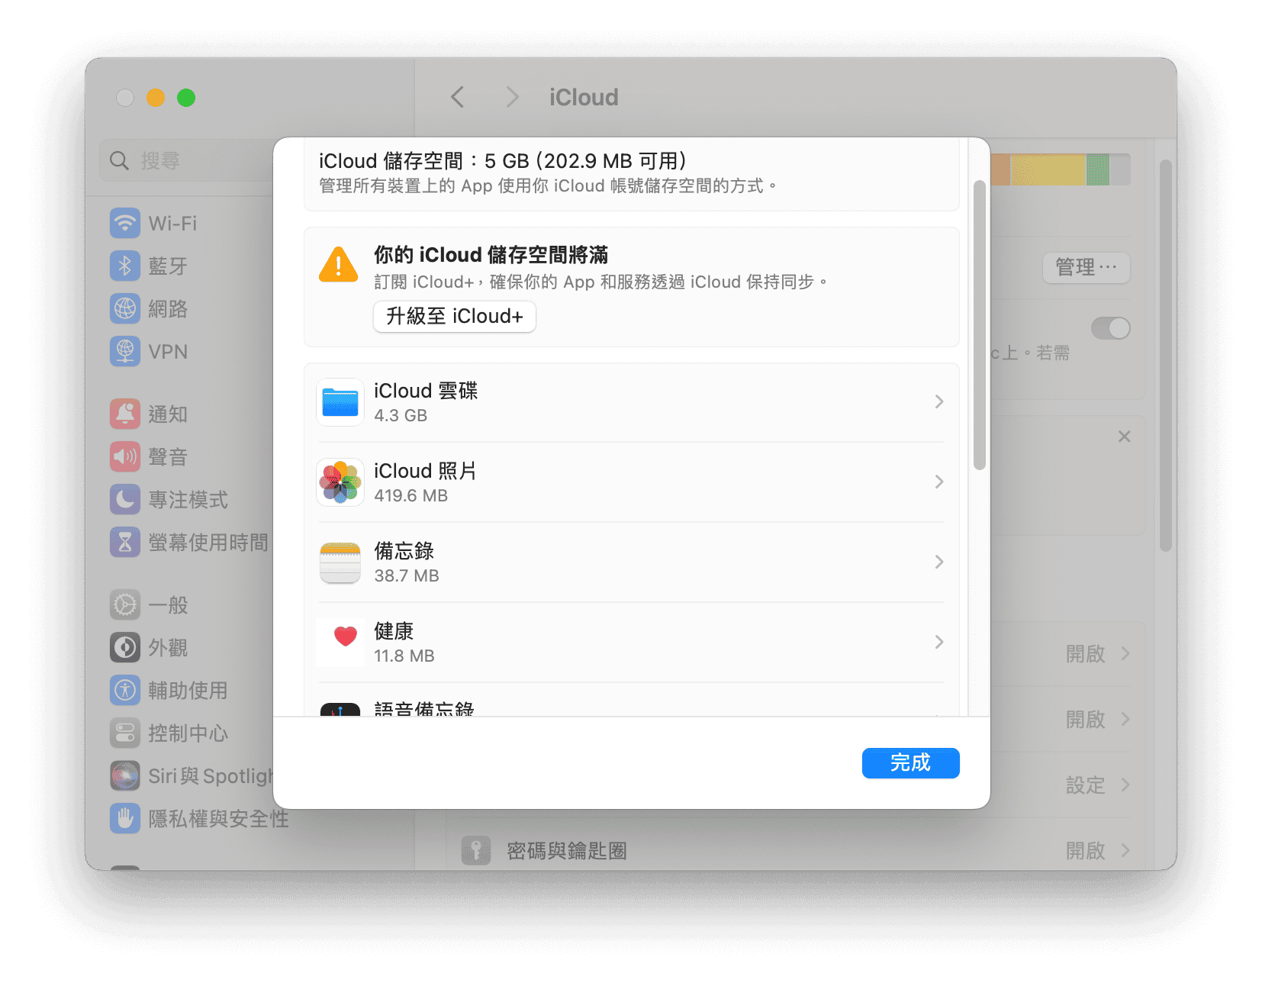This screenshot has width=1262, height=983.
Task: Open the 網路 globe icon
Action: click(x=125, y=308)
